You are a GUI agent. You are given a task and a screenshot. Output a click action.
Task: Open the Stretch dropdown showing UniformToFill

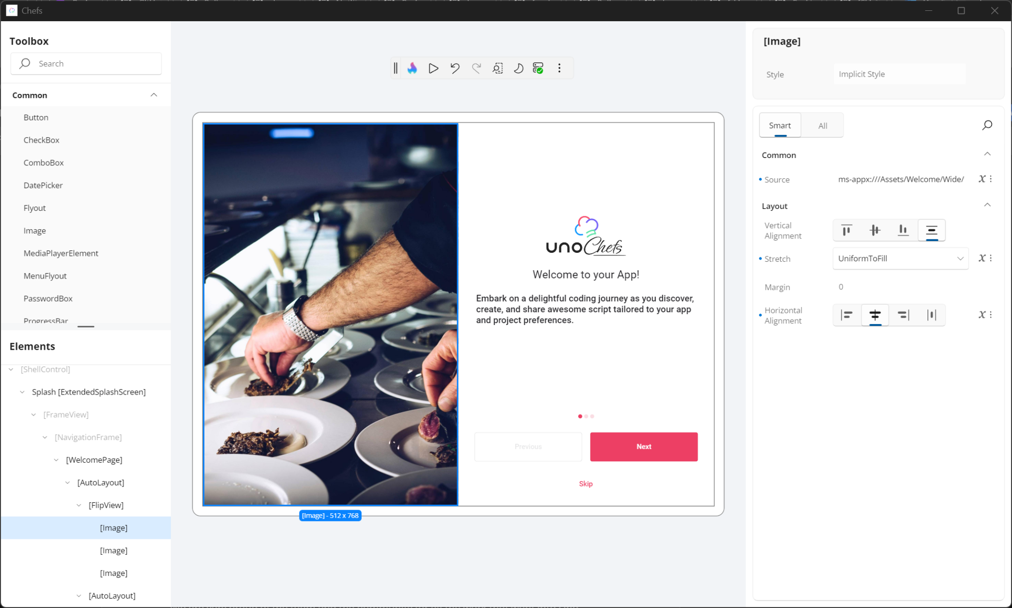(900, 258)
